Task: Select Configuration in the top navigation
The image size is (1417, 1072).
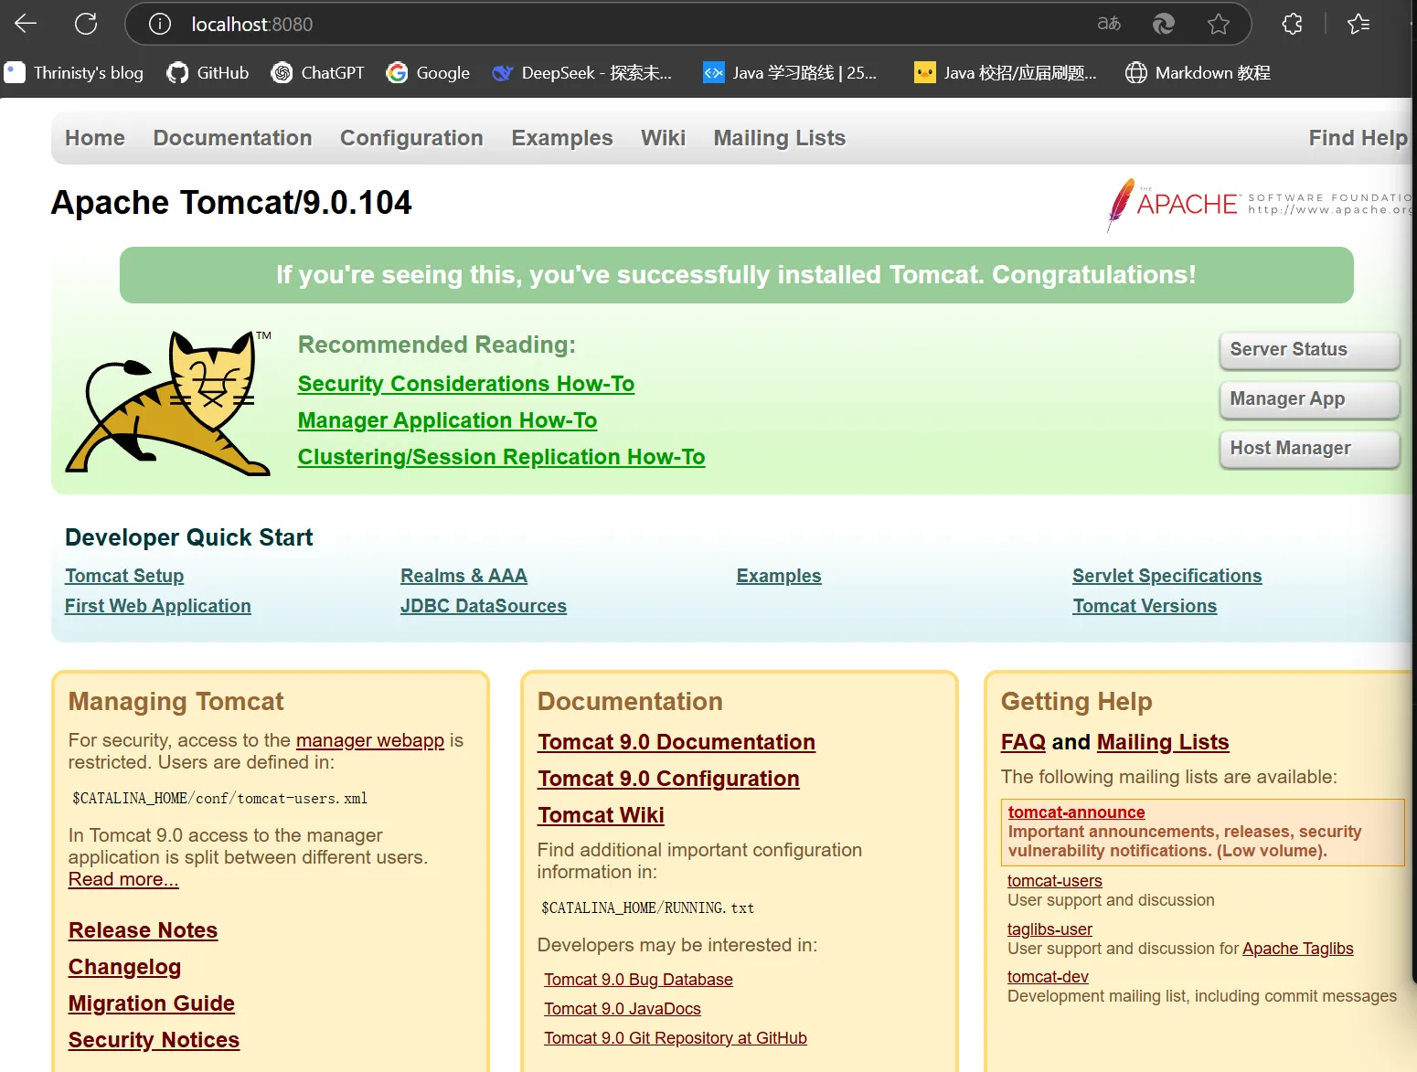Action: point(411,138)
